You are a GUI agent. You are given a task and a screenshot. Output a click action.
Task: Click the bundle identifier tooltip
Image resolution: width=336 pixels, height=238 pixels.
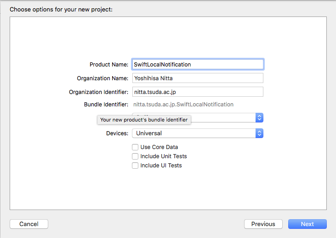coord(144,120)
